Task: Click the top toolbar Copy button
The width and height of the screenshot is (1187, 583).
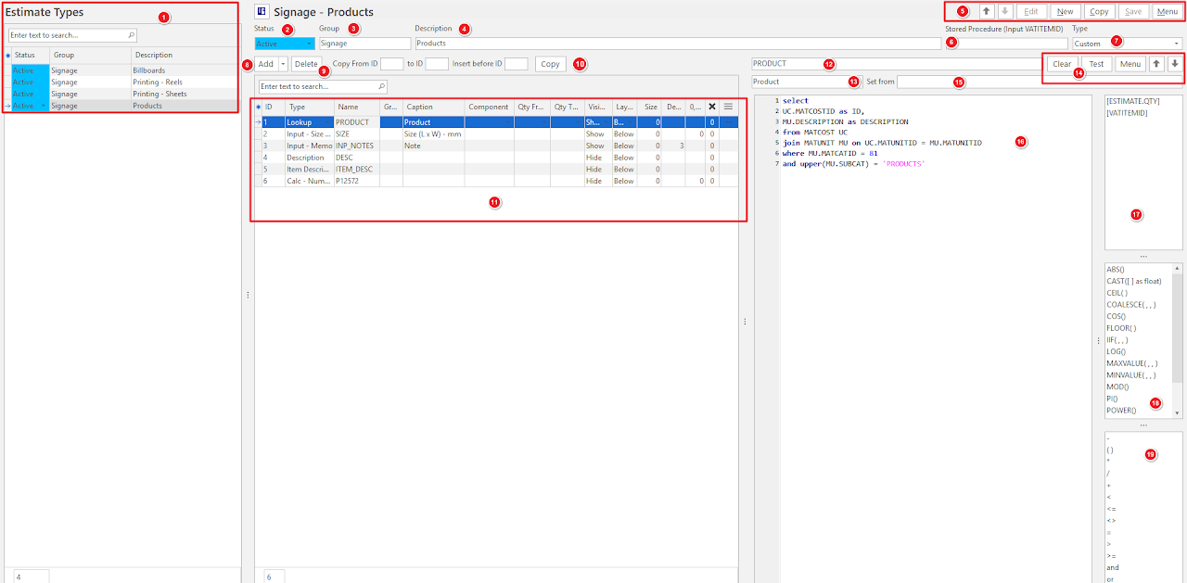Action: point(1099,12)
